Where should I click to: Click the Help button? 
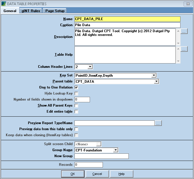121,174
